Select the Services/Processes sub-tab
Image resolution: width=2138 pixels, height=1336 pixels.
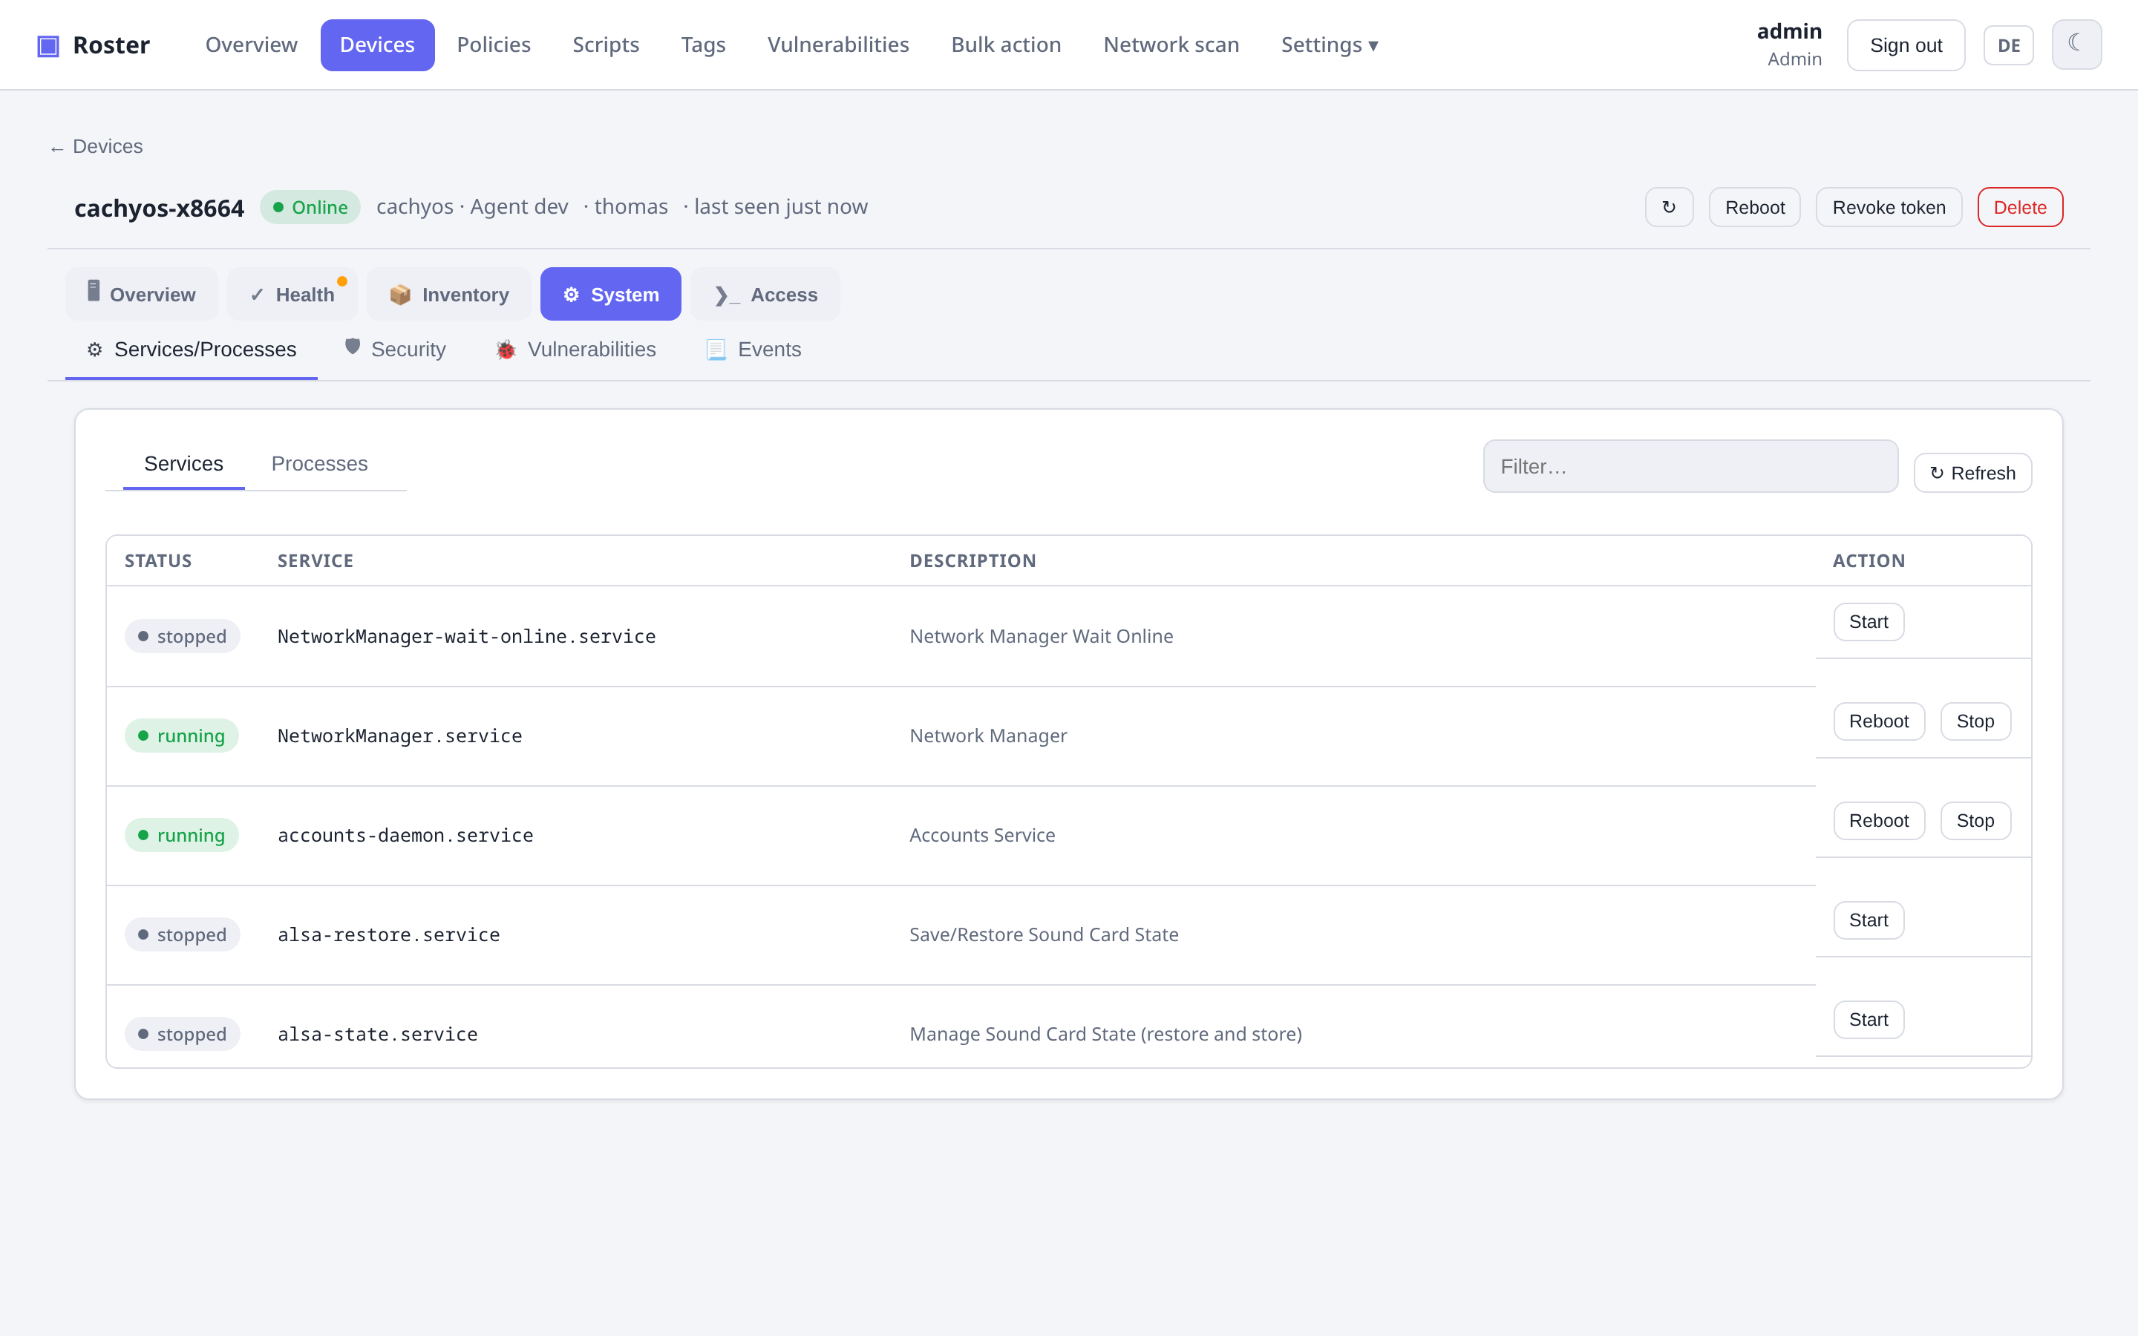192,350
